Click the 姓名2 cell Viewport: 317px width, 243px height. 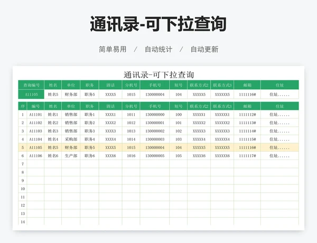(x=53, y=123)
